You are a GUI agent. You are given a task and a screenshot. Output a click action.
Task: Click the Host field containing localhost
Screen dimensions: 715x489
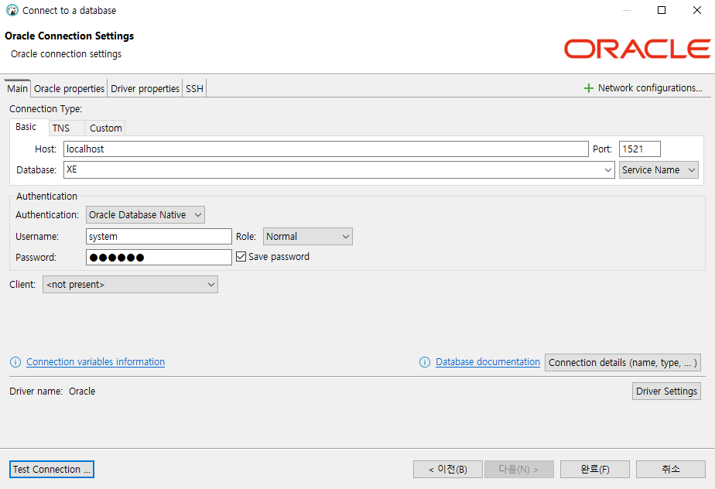[326, 149]
